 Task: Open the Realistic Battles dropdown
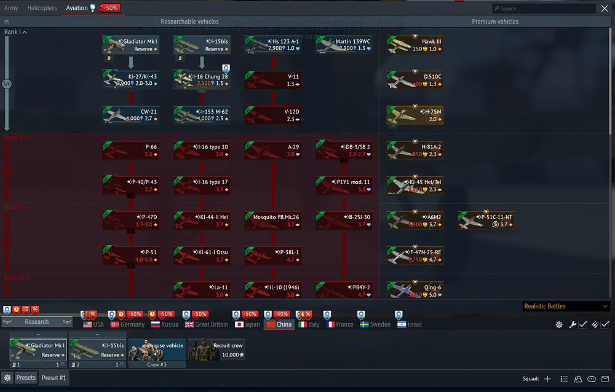tap(566, 306)
